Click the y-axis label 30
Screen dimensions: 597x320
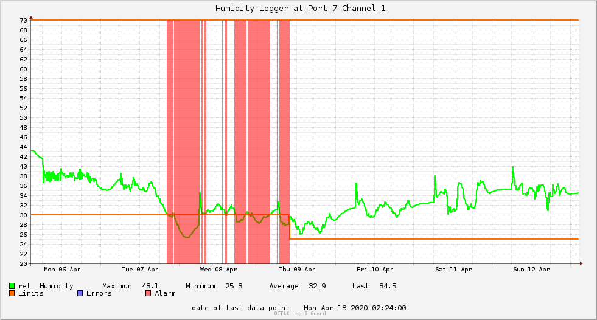click(24, 215)
